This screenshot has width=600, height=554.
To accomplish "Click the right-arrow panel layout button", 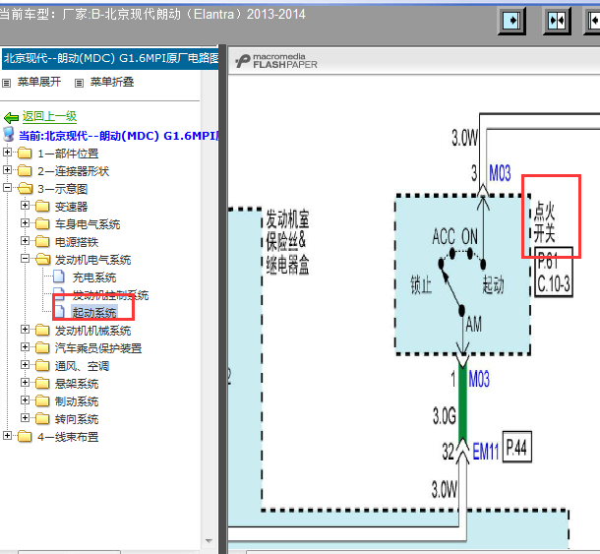I will (511, 21).
